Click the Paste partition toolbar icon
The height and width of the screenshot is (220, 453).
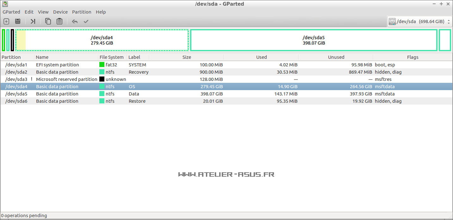point(59,21)
